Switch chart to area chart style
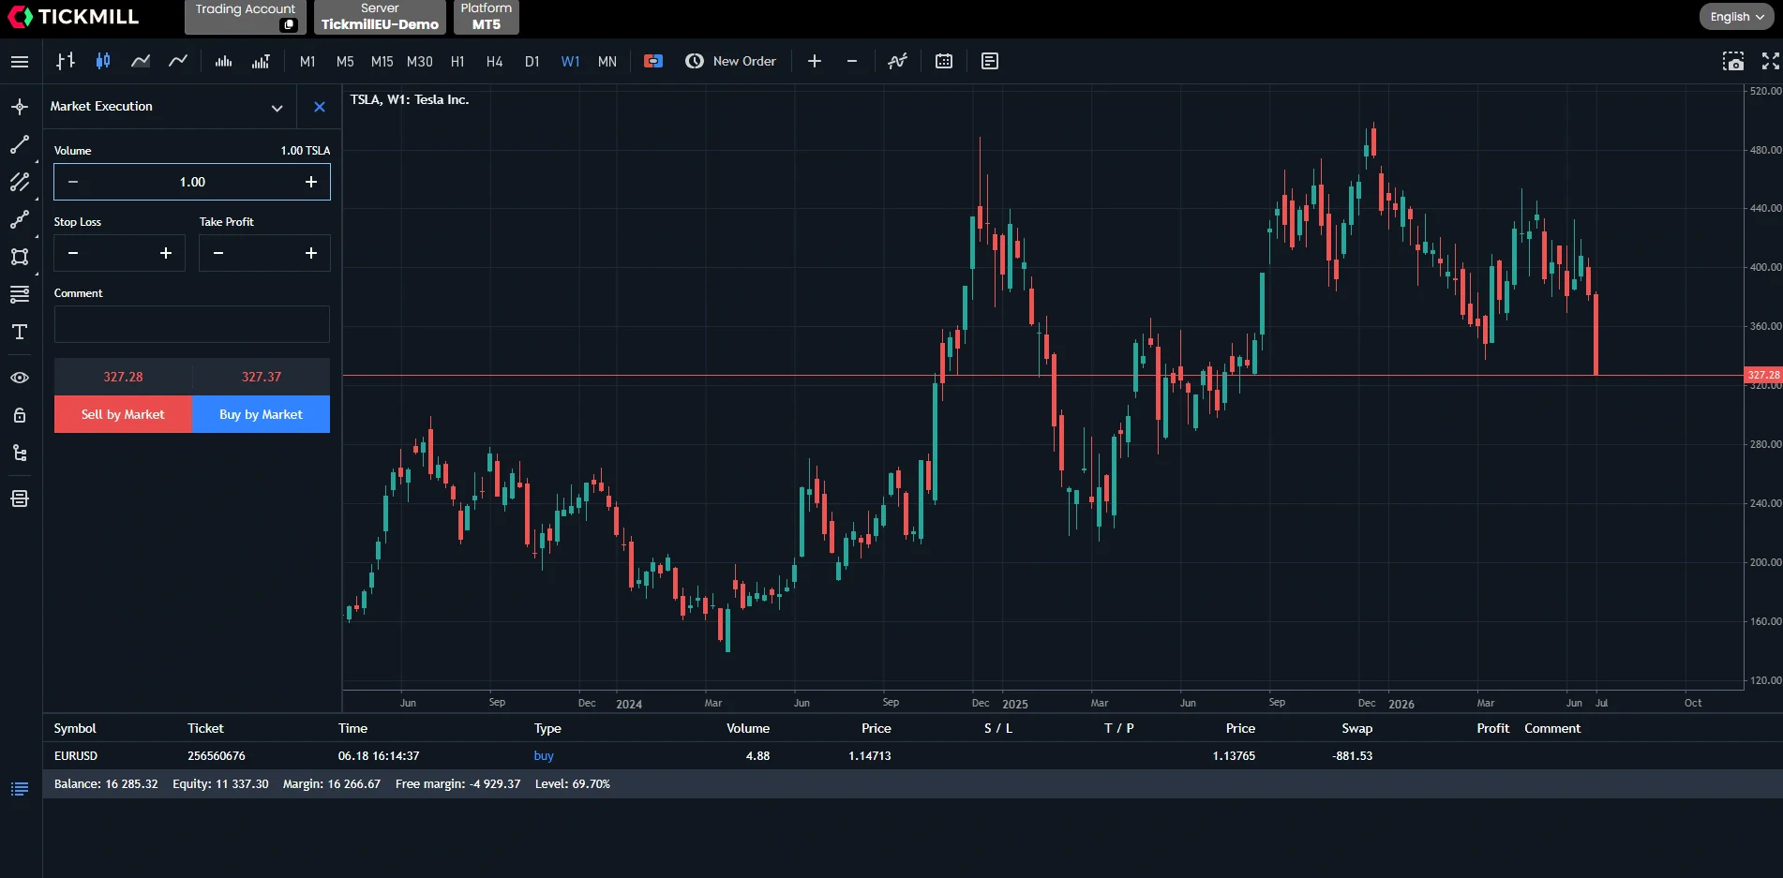 point(141,62)
